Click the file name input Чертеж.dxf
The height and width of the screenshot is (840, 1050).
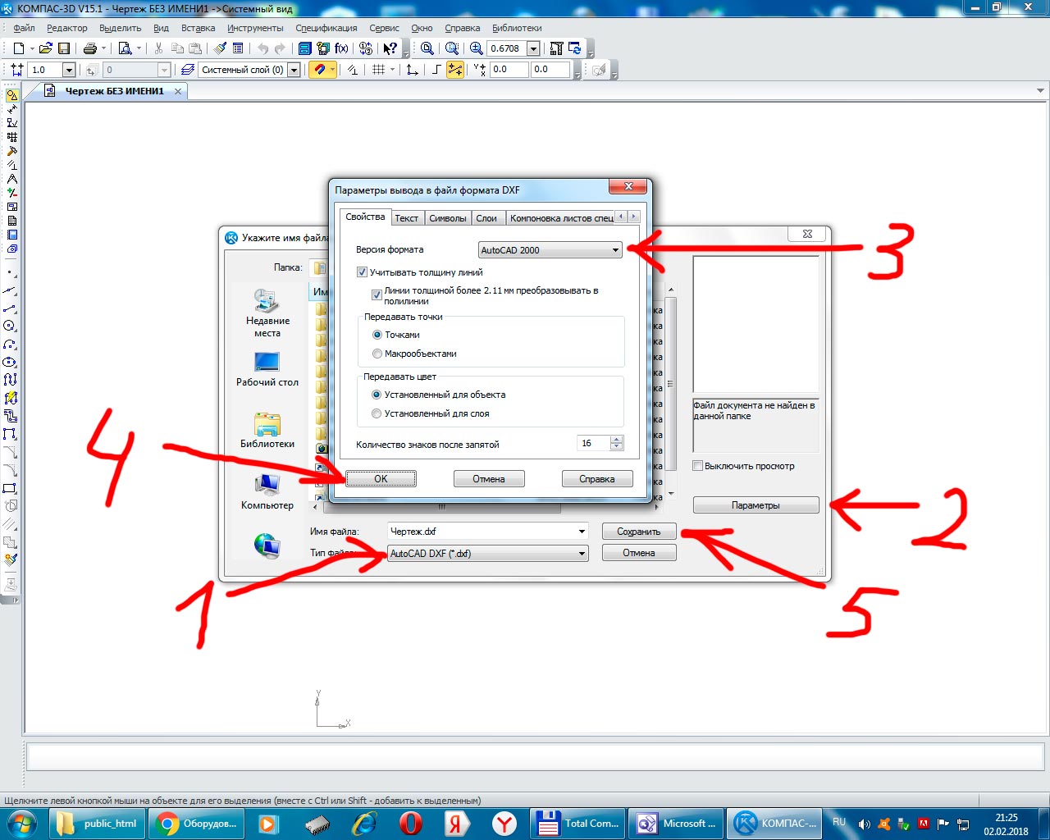point(482,532)
